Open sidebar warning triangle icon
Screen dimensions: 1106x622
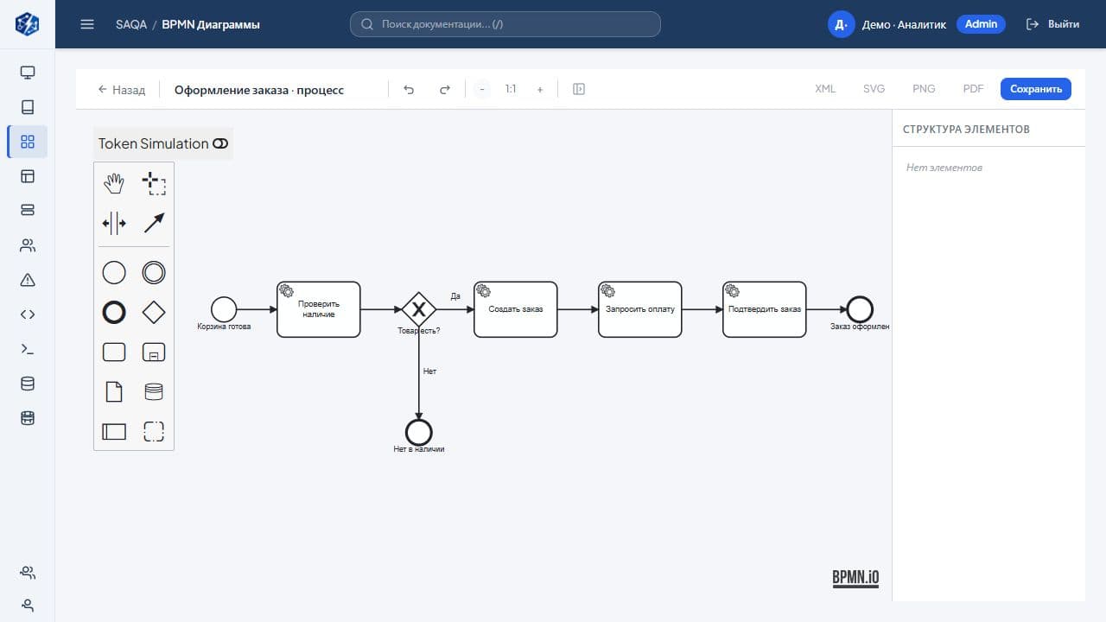point(28,279)
